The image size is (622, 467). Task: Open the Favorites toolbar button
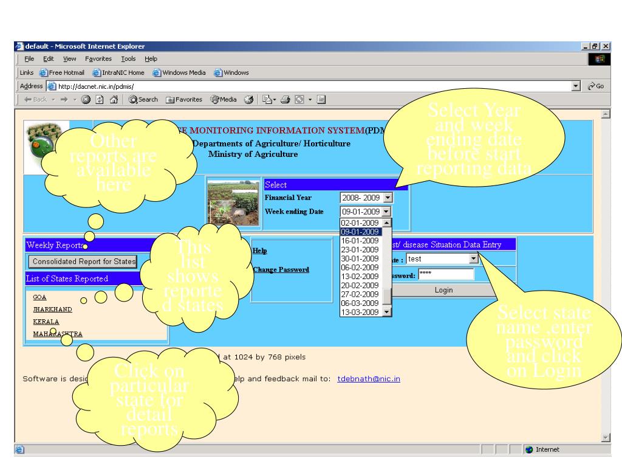[184, 100]
